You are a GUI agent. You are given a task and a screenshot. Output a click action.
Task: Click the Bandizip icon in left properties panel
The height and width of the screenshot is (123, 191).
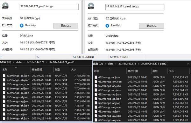[22, 25]
